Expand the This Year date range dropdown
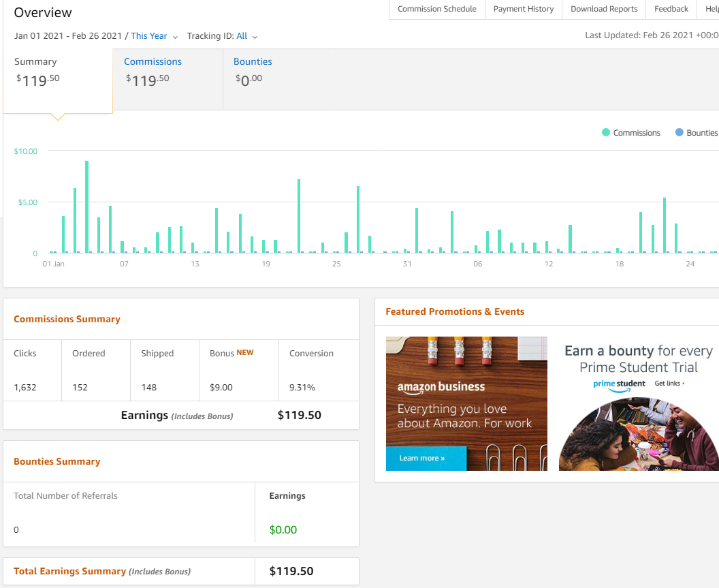 pyautogui.click(x=154, y=36)
